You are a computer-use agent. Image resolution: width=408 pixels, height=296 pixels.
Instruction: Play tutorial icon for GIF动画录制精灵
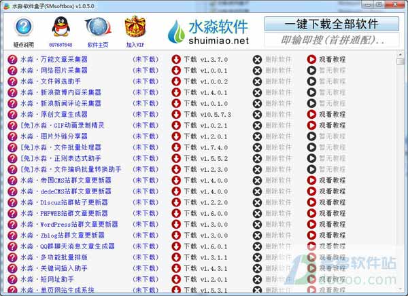point(311,126)
